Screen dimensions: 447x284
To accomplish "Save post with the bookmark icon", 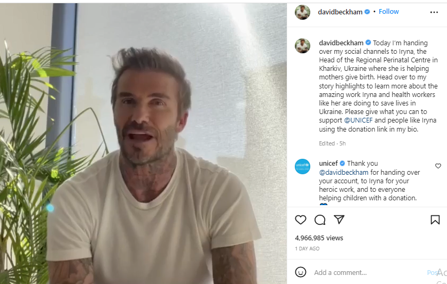I will point(435,220).
